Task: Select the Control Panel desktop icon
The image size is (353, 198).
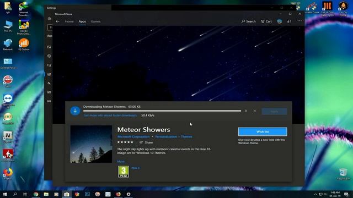Action: [x=8, y=63]
